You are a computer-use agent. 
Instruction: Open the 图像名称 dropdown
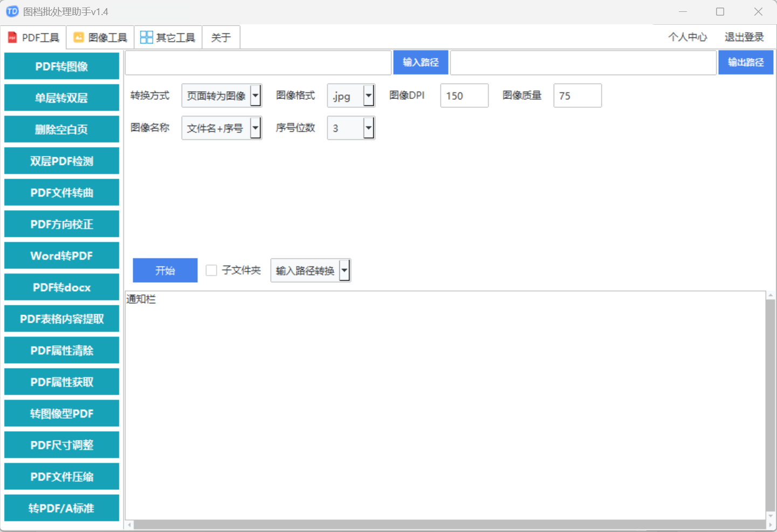(x=222, y=128)
